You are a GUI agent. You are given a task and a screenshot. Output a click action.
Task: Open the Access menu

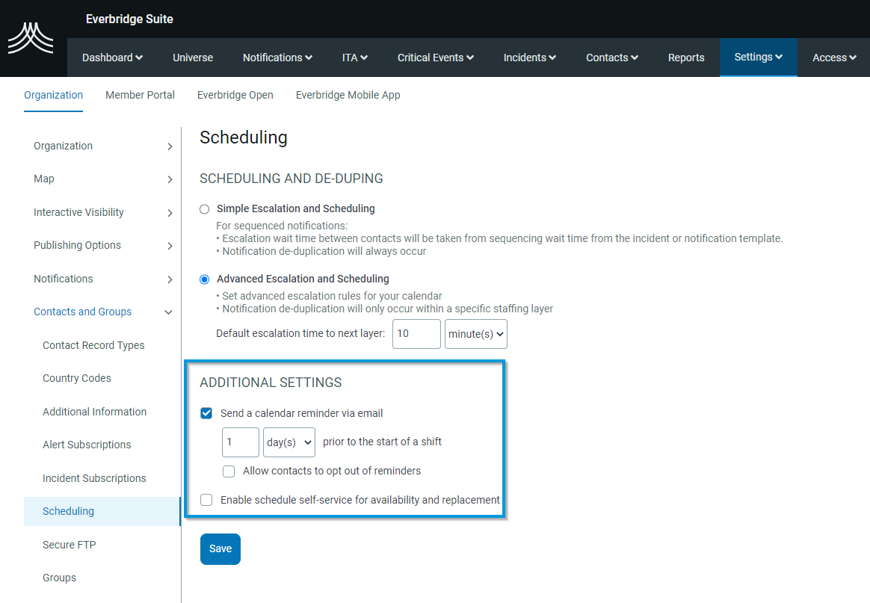(834, 58)
